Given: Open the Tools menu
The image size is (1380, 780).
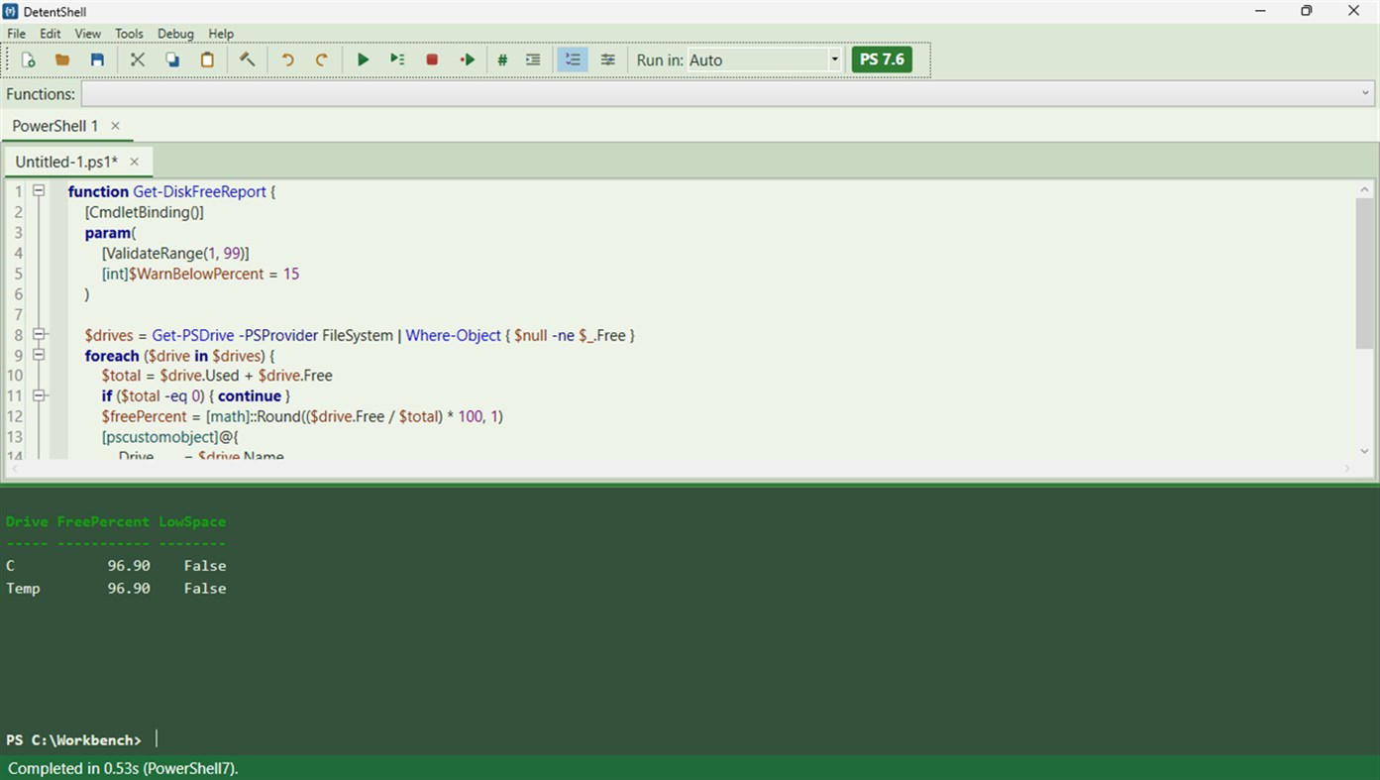Looking at the screenshot, I should [129, 34].
